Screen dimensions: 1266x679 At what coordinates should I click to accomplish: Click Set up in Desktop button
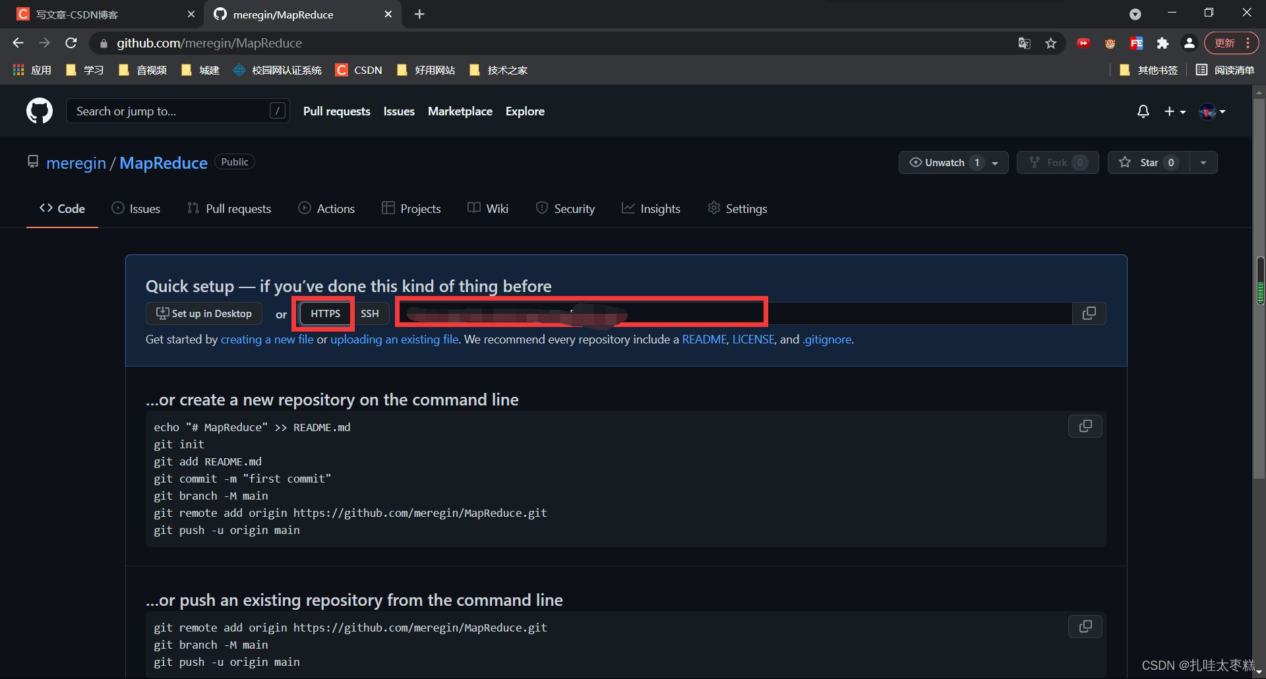(x=204, y=313)
